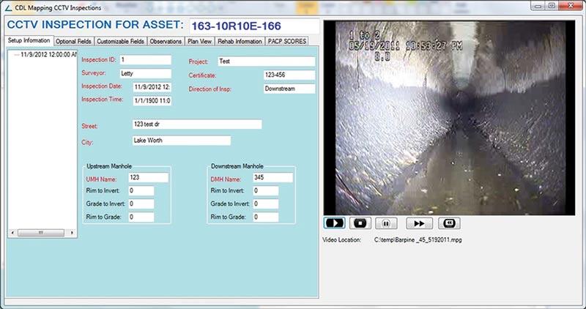The image size is (586, 309).
Task: Click the DMH Name input field
Action: click(272, 177)
